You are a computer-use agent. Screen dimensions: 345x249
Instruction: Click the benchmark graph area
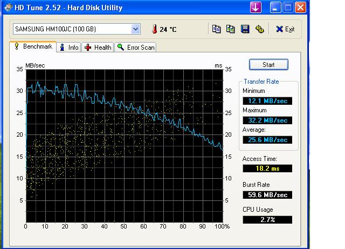[125, 146]
